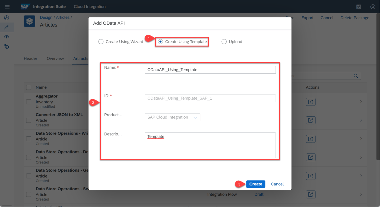Click the page vertical scrollbar
The height and width of the screenshot is (207, 380).
[378, 87]
